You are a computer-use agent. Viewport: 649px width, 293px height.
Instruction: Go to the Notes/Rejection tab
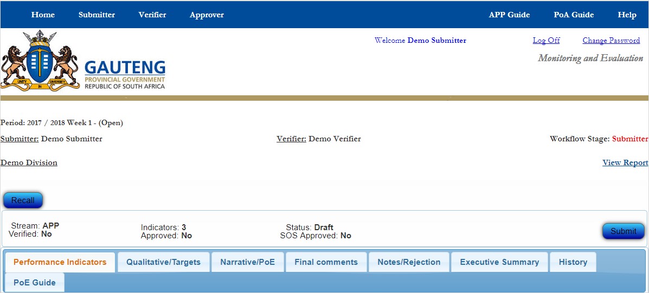pyautogui.click(x=409, y=262)
